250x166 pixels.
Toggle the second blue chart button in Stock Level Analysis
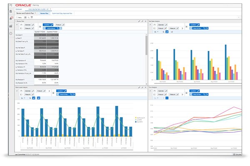pyautogui.click(x=39, y=98)
